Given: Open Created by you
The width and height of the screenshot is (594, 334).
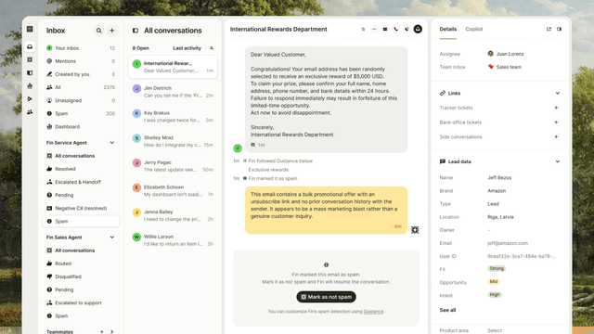Looking at the screenshot, I should tap(81, 74).
